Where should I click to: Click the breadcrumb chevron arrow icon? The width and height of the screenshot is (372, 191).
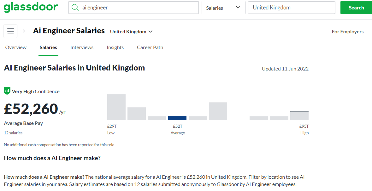pyautogui.click(x=24, y=31)
